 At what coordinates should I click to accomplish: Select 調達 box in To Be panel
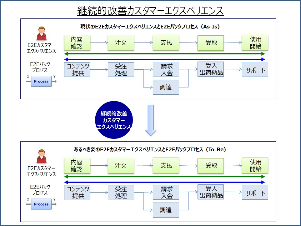[166, 210]
